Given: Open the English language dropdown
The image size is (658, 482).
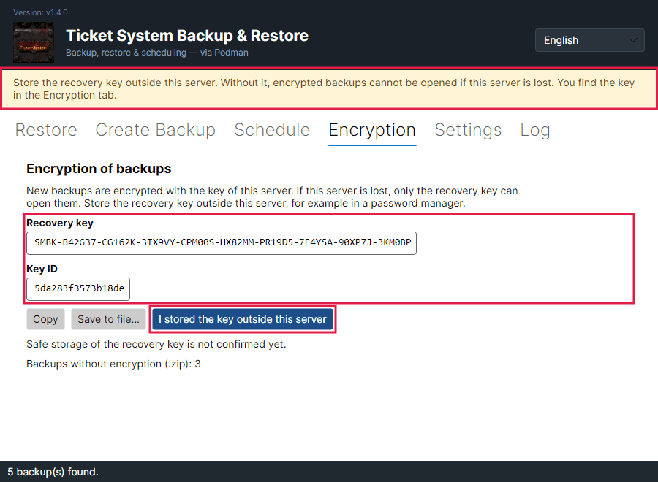Looking at the screenshot, I should click(x=589, y=40).
